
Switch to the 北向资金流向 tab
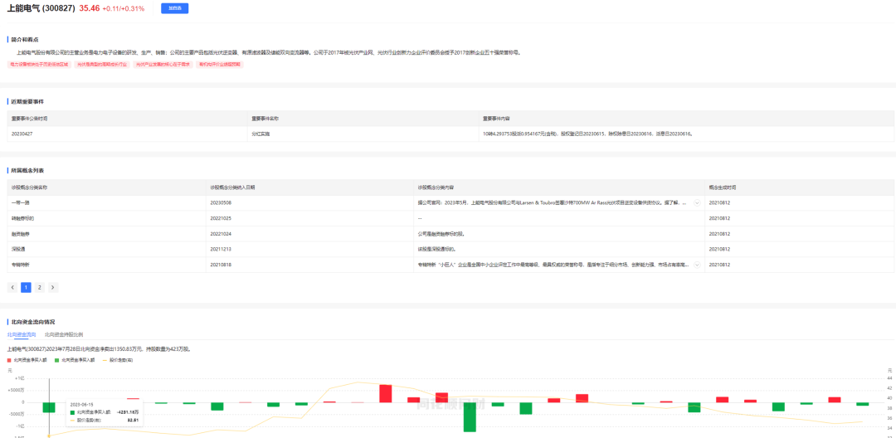point(22,334)
